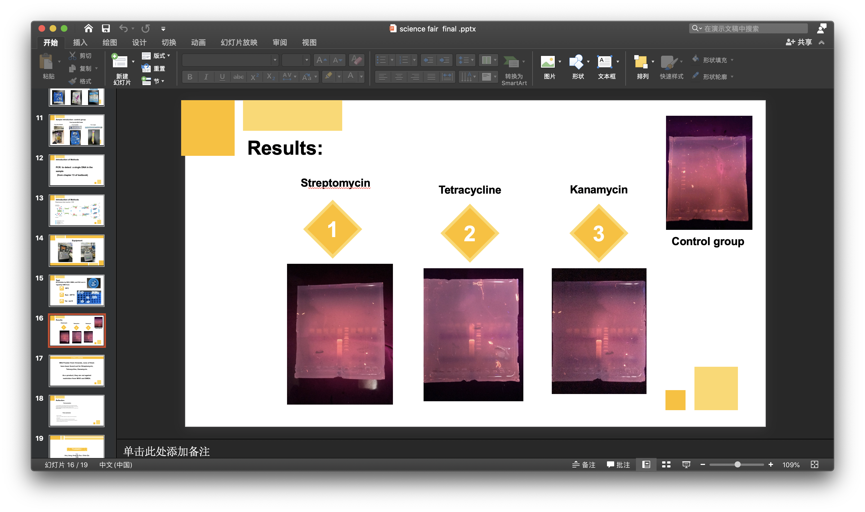This screenshot has width=865, height=512.
Task: Center the text horizontally
Action: tap(399, 77)
